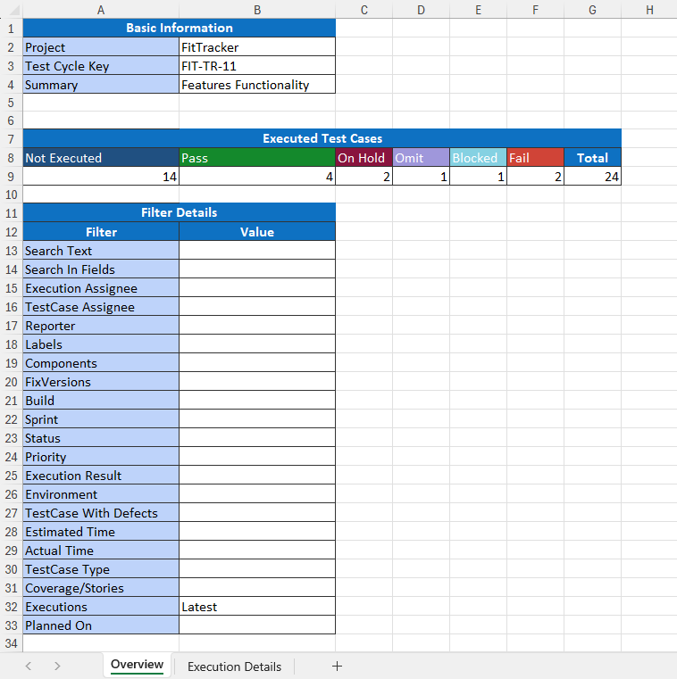This screenshot has width=677, height=679.
Task: Click empty value cell beside Priority
Action: pyautogui.click(x=257, y=457)
